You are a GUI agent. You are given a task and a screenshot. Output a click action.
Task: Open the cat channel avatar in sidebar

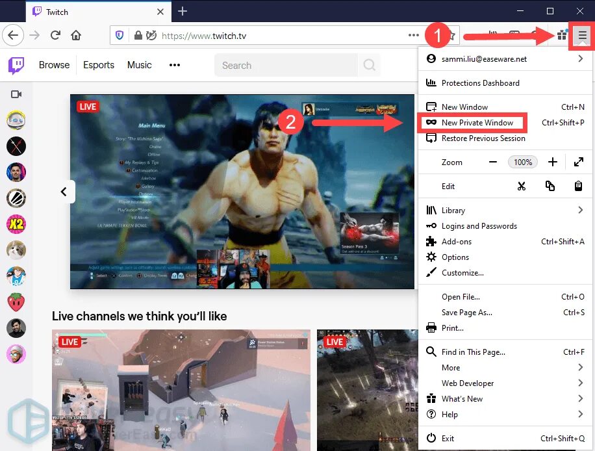coord(16,250)
